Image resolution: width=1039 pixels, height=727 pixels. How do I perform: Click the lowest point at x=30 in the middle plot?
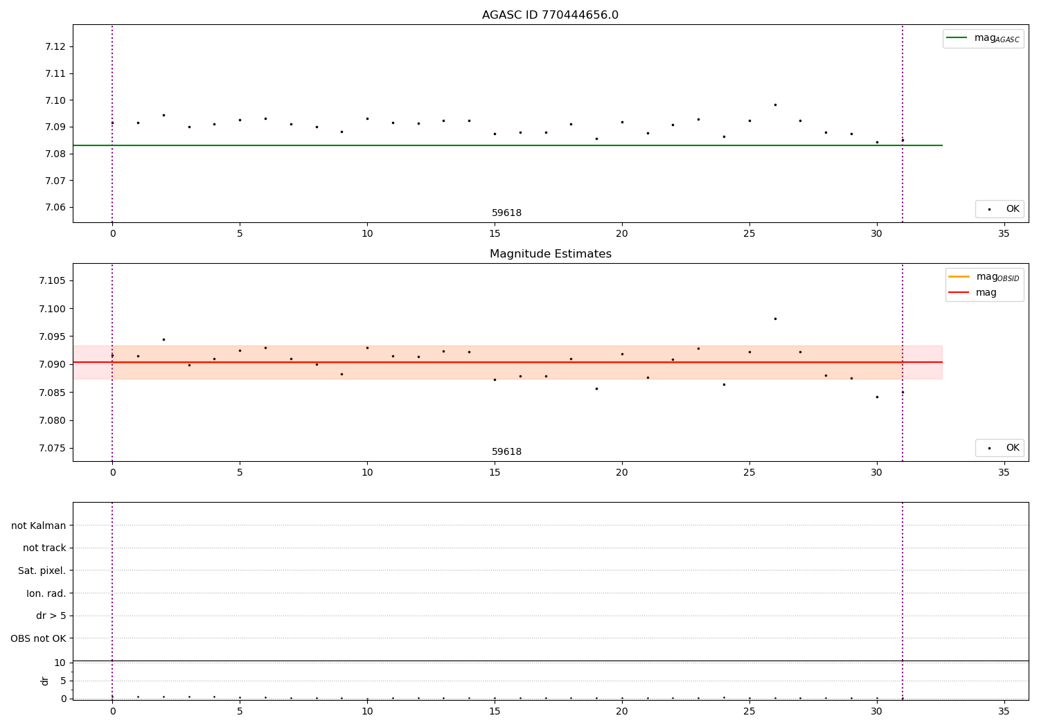(x=877, y=397)
